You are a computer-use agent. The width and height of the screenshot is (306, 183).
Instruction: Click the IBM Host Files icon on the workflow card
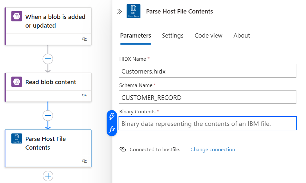pyautogui.click(x=16, y=138)
